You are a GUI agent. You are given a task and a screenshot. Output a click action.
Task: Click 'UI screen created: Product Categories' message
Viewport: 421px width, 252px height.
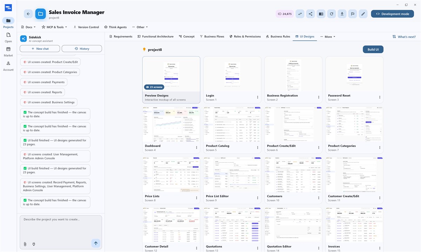point(50,72)
